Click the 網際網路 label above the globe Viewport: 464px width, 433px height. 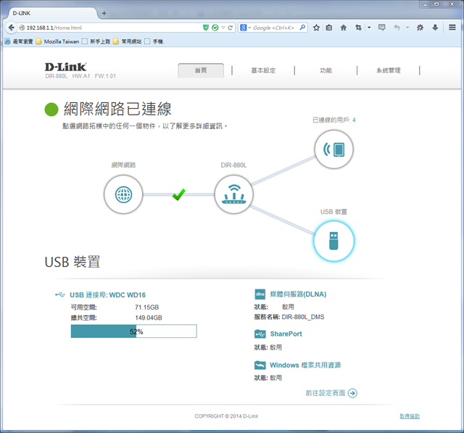click(123, 165)
